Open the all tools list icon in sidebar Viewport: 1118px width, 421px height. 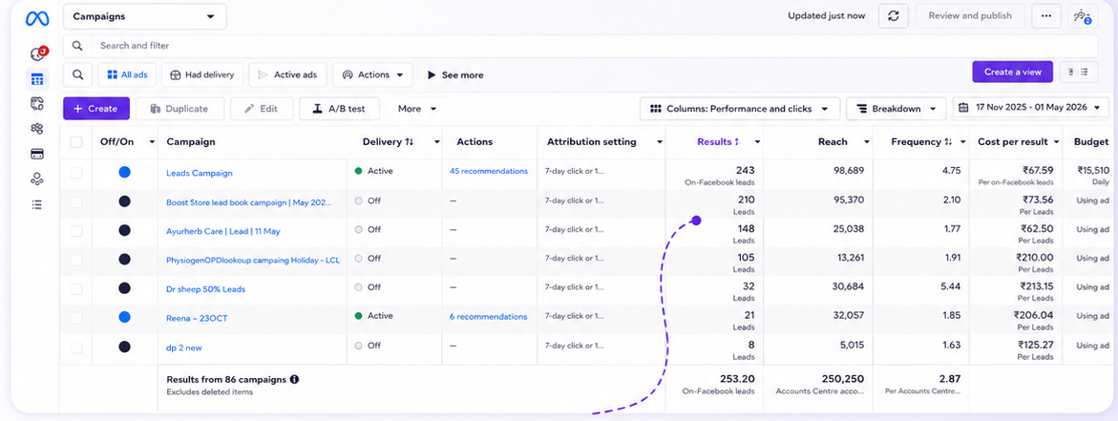pyautogui.click(x=37, y=204)
